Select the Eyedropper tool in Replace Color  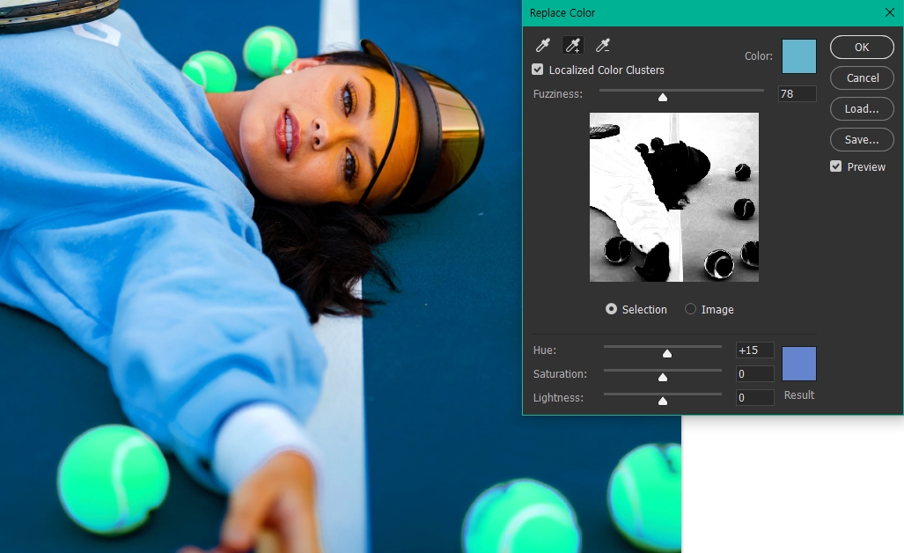[543, 45]
